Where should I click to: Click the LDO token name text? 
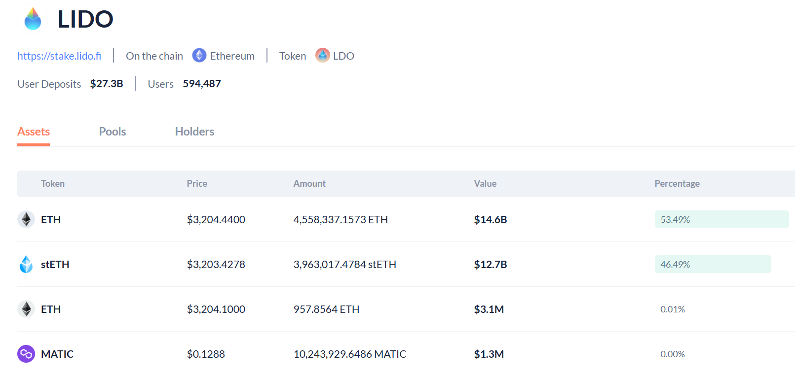343,56
